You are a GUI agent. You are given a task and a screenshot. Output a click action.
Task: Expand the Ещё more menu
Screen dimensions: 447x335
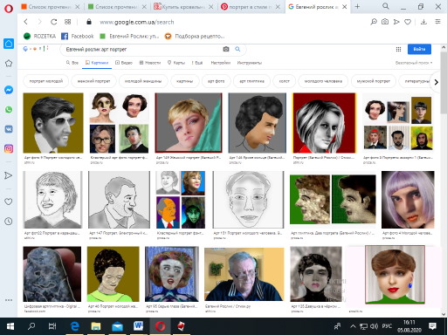tap(197, 63)
